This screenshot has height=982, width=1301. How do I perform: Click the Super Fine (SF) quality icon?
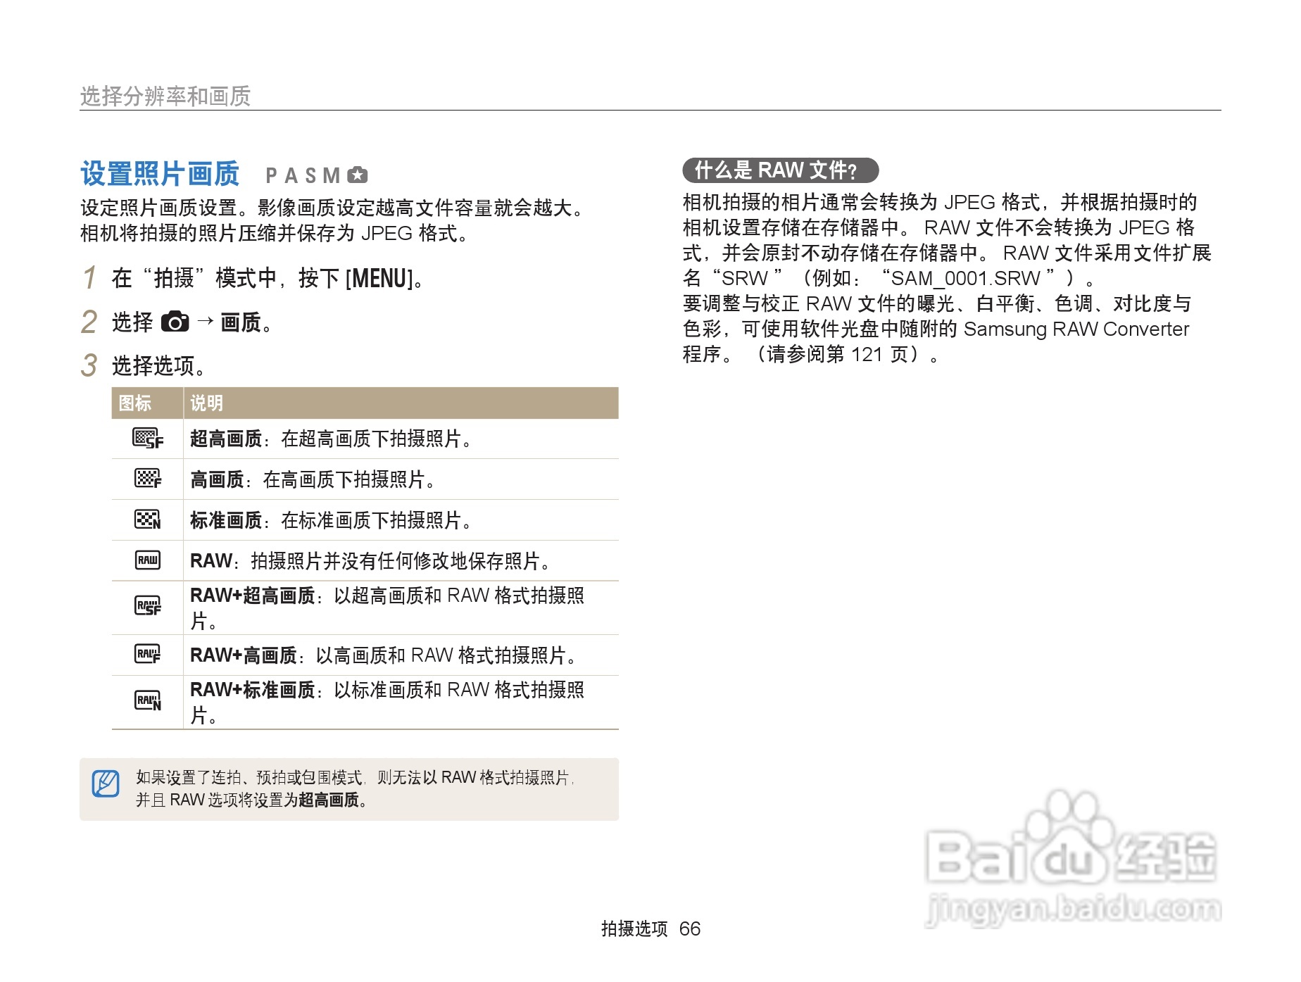click(x=148, y=439)
